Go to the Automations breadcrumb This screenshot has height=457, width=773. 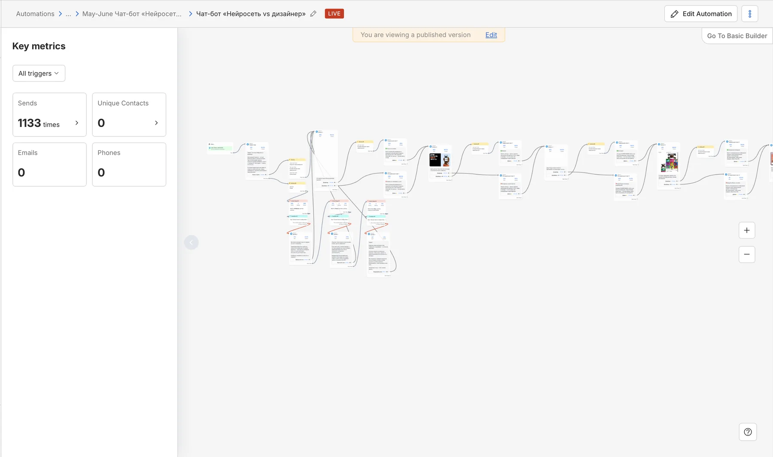coord(35,14)
